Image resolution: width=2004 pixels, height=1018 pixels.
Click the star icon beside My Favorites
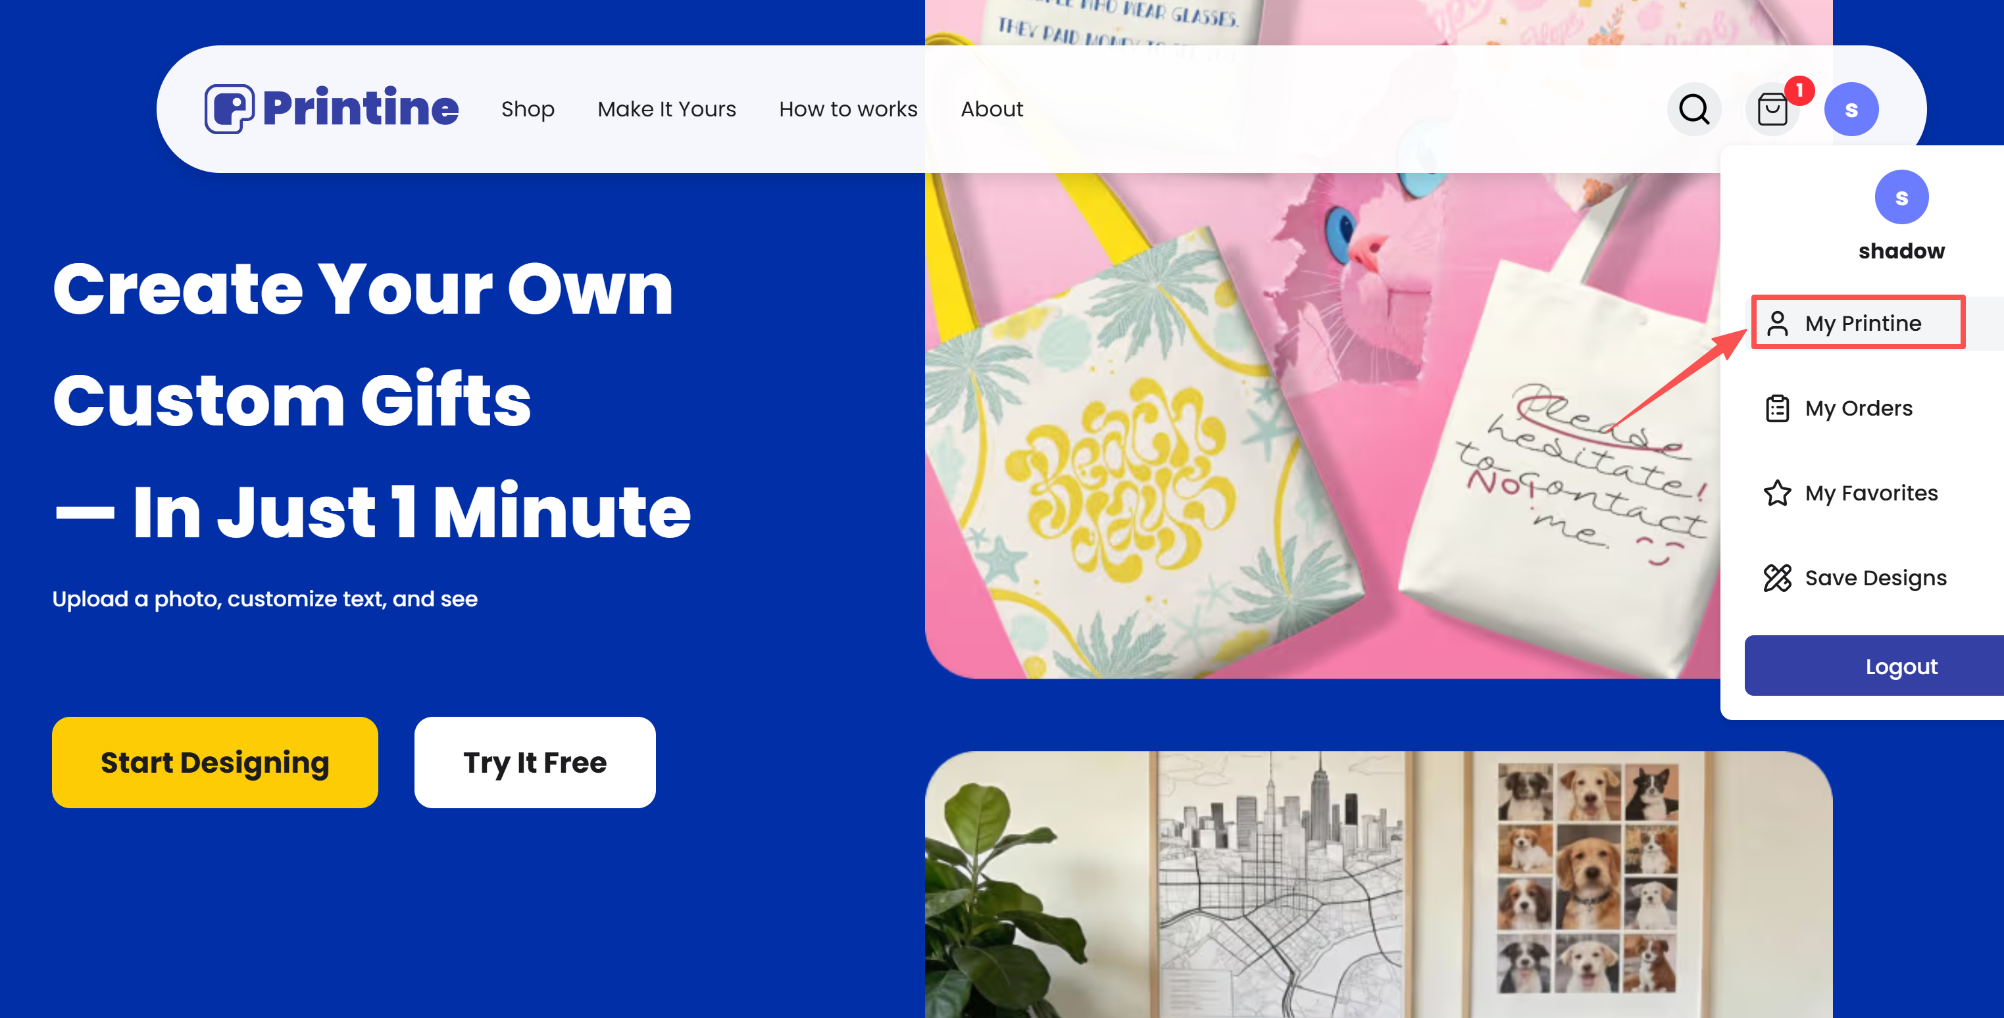[x=1777, y=493]
